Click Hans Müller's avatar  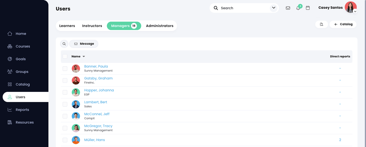click(x=76, y=140)
